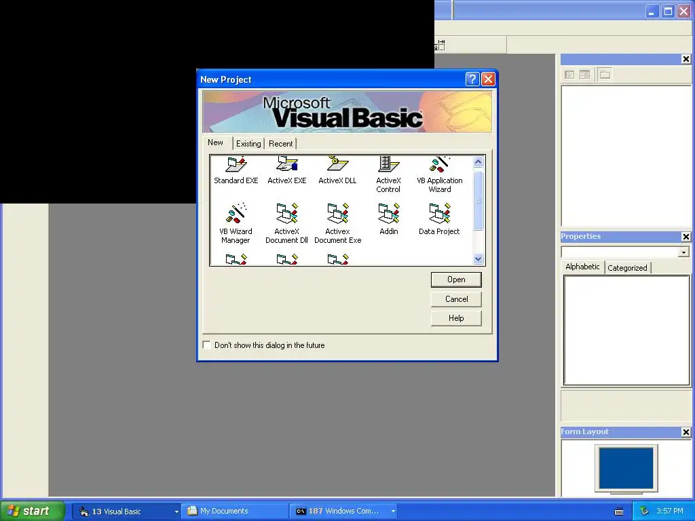
Task: Select the VB Application Wizard icon
Action: [440, 164]
